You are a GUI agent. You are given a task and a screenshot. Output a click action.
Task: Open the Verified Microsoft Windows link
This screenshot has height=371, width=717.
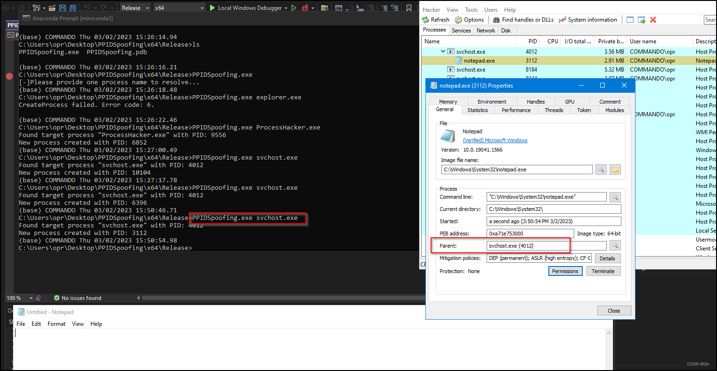(495, 140)
